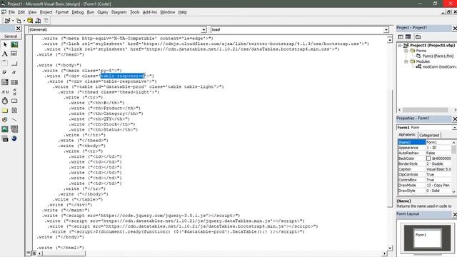Image resolution: width=457 pixels, height=257 pixels.
Task: Select the Line control tool
Action: pos(14,119)
